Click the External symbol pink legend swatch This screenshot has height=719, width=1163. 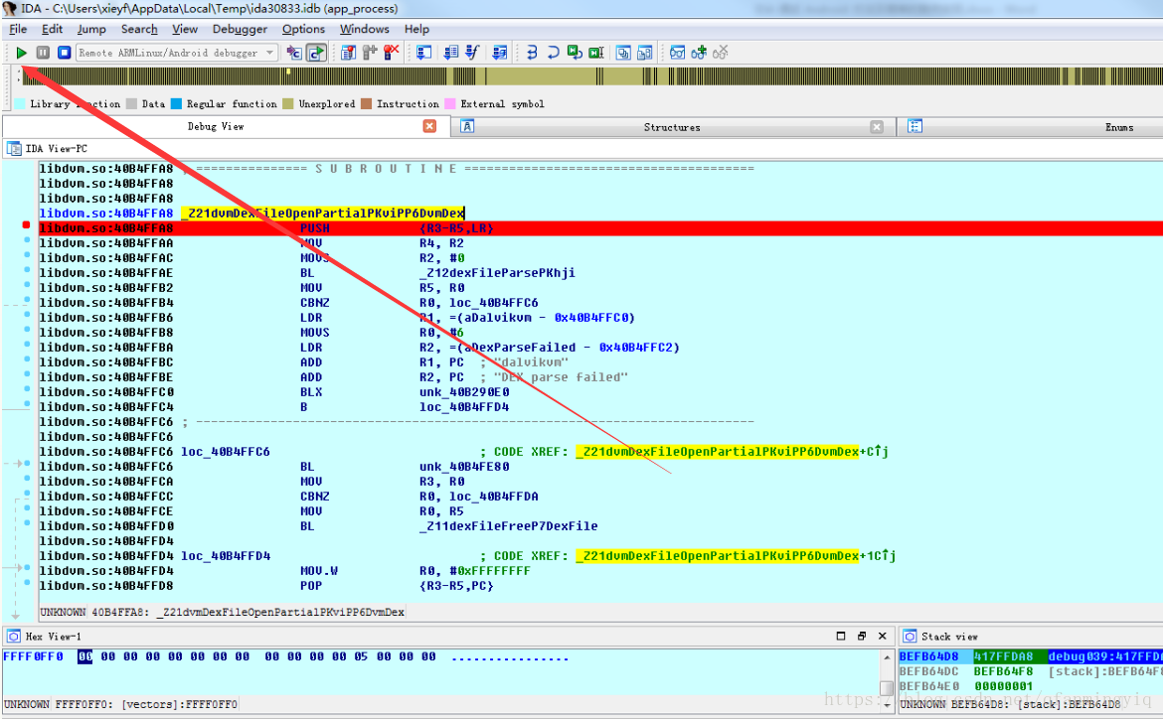(450, 103)
